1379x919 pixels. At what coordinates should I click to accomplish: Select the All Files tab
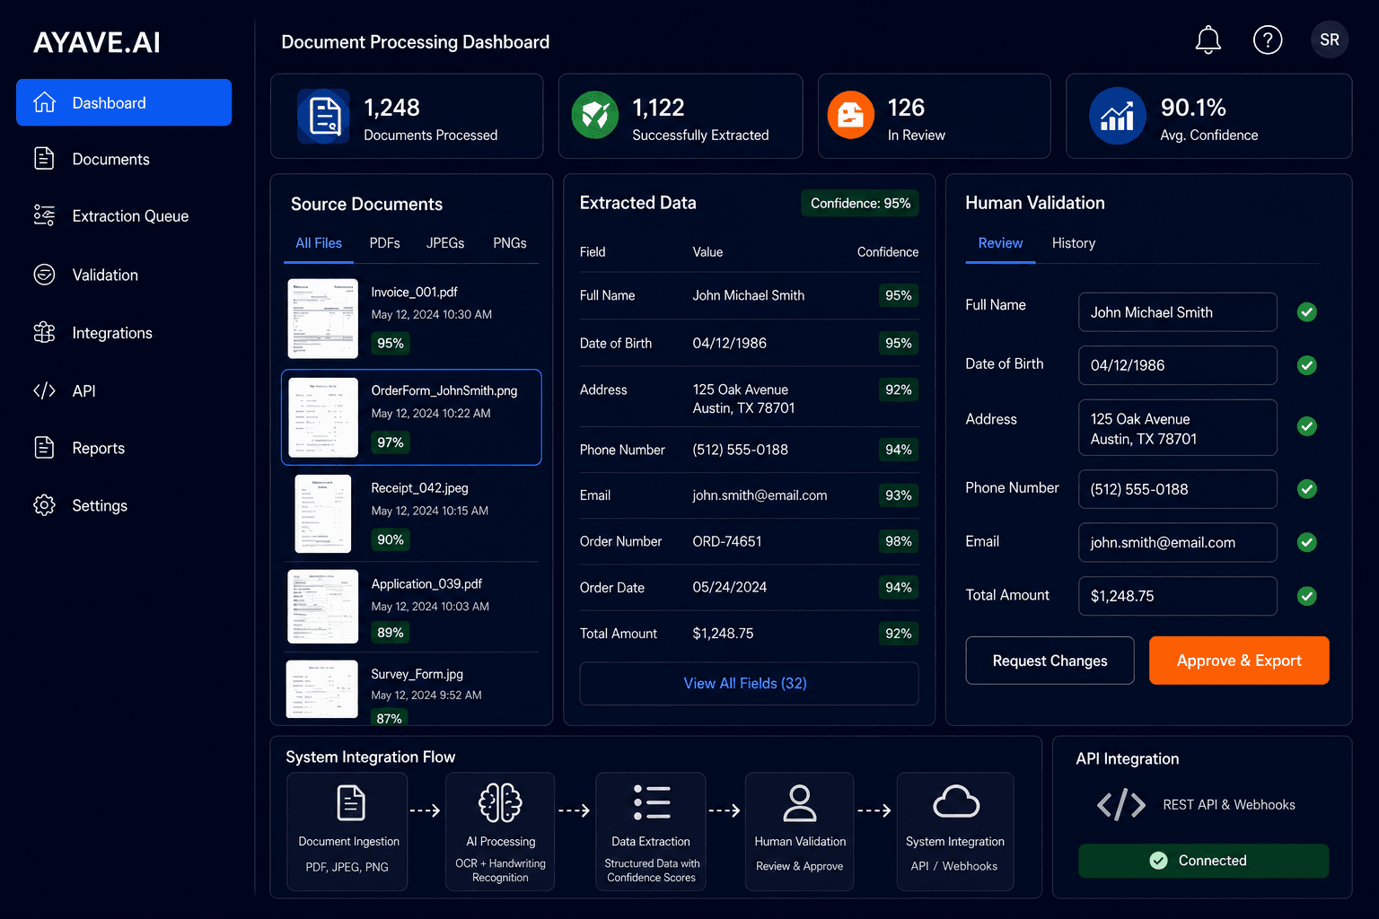click(x=319, y=243)
